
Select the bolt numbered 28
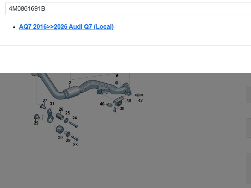pos(75,138)
